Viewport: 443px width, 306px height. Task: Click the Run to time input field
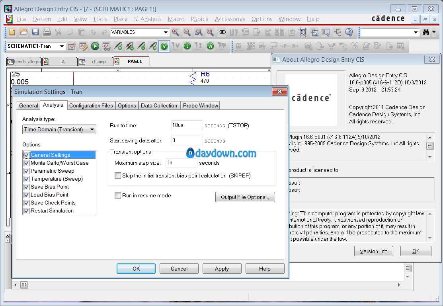187,125
